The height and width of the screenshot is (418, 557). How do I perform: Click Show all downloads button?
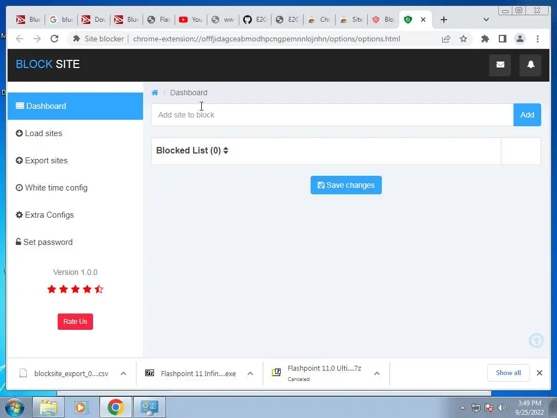tap(509, 373)
